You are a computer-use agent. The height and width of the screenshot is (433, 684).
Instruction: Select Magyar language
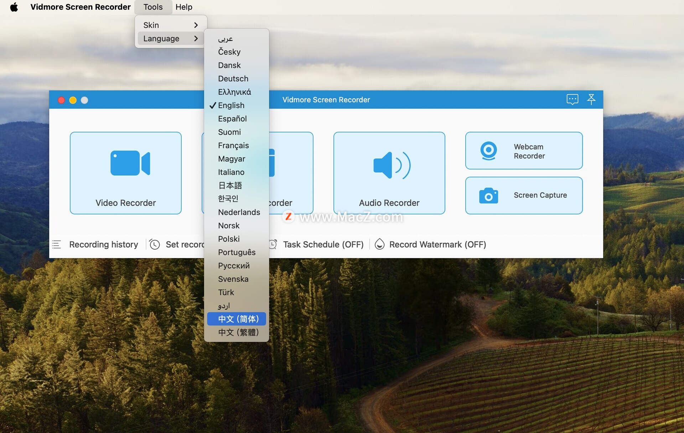click(x=237, y=159)
